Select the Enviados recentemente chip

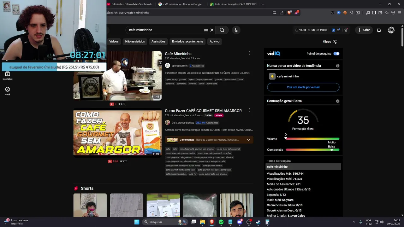pos(187,41)
